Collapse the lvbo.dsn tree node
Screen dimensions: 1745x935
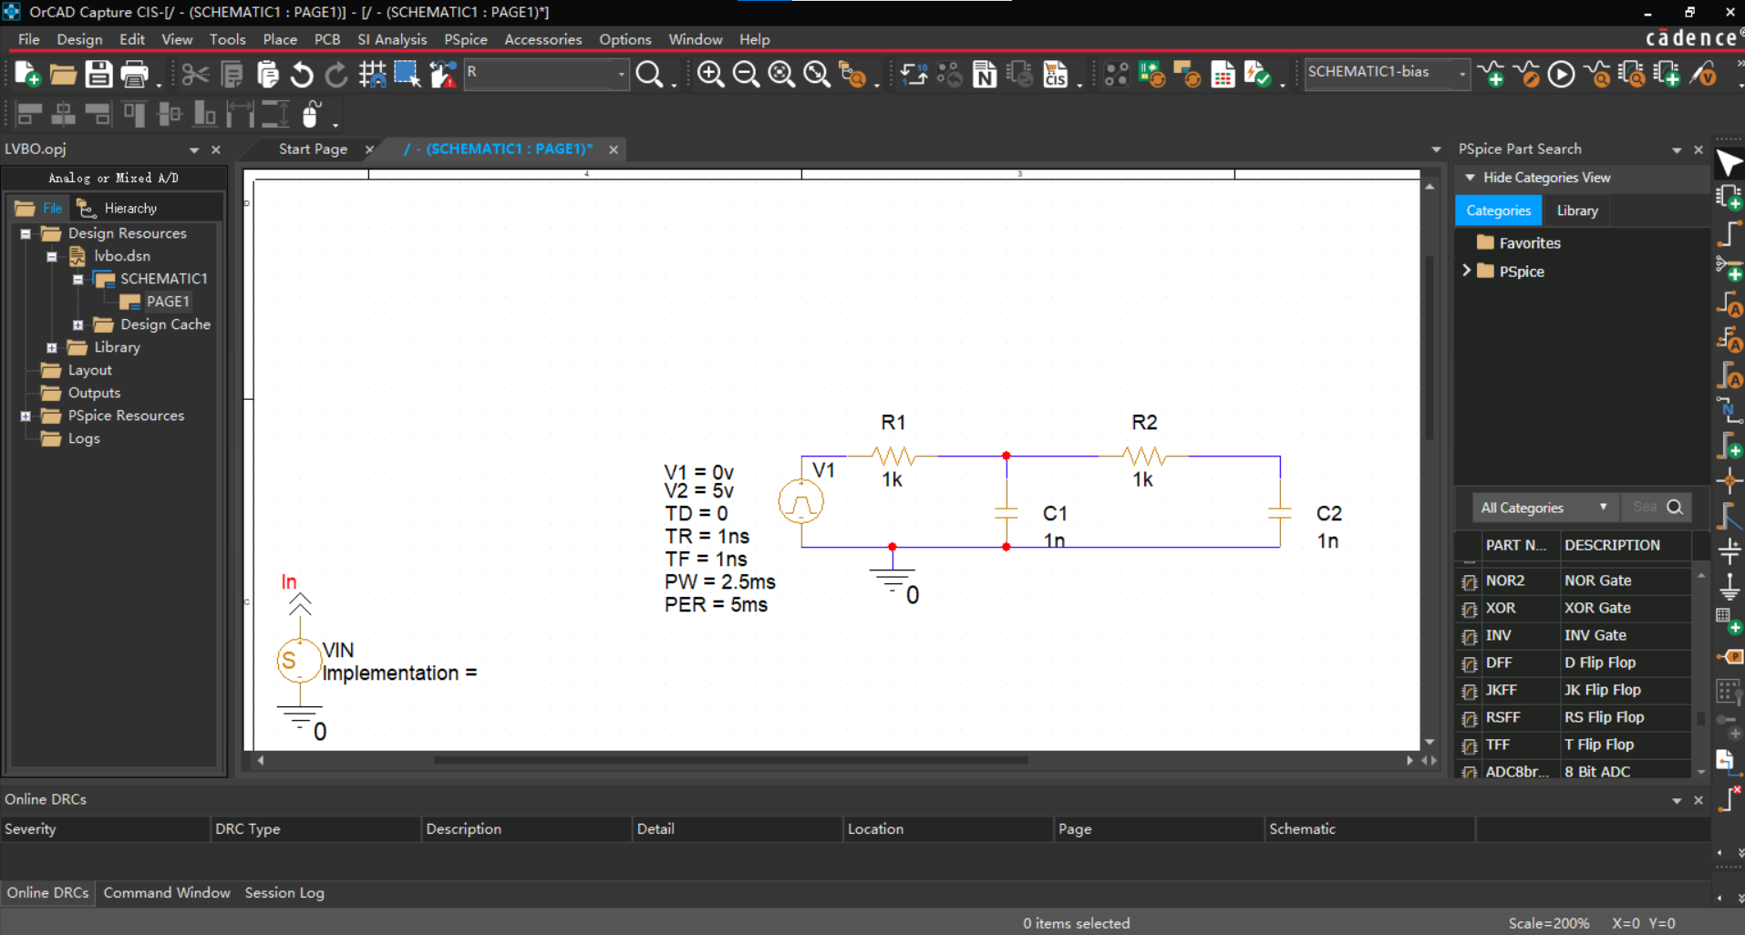(x=52, y=257)
